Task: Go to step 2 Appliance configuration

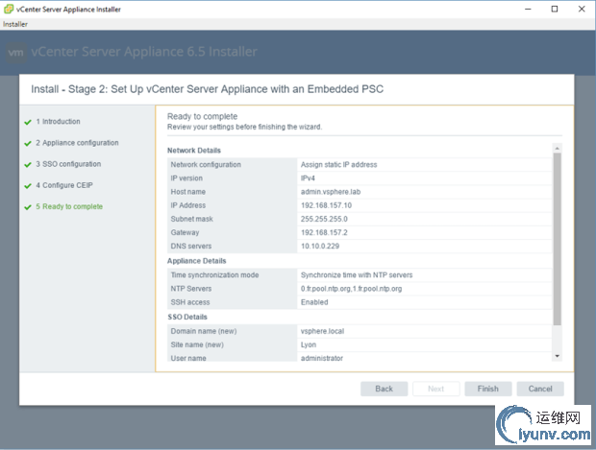Action: coord(77,143)
